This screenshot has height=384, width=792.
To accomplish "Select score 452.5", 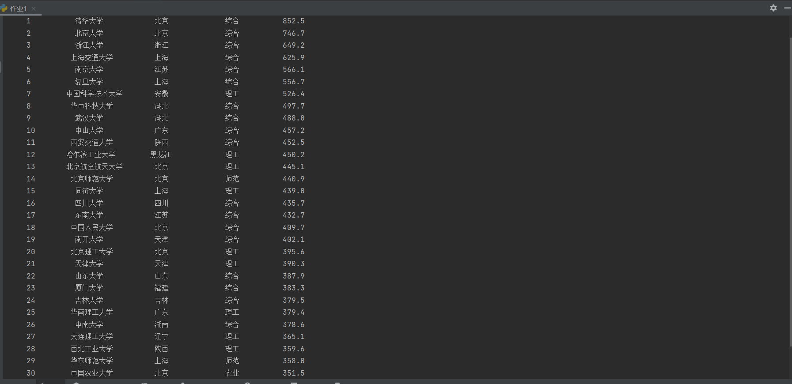I will pyautogui.click(x=294, y=142).
